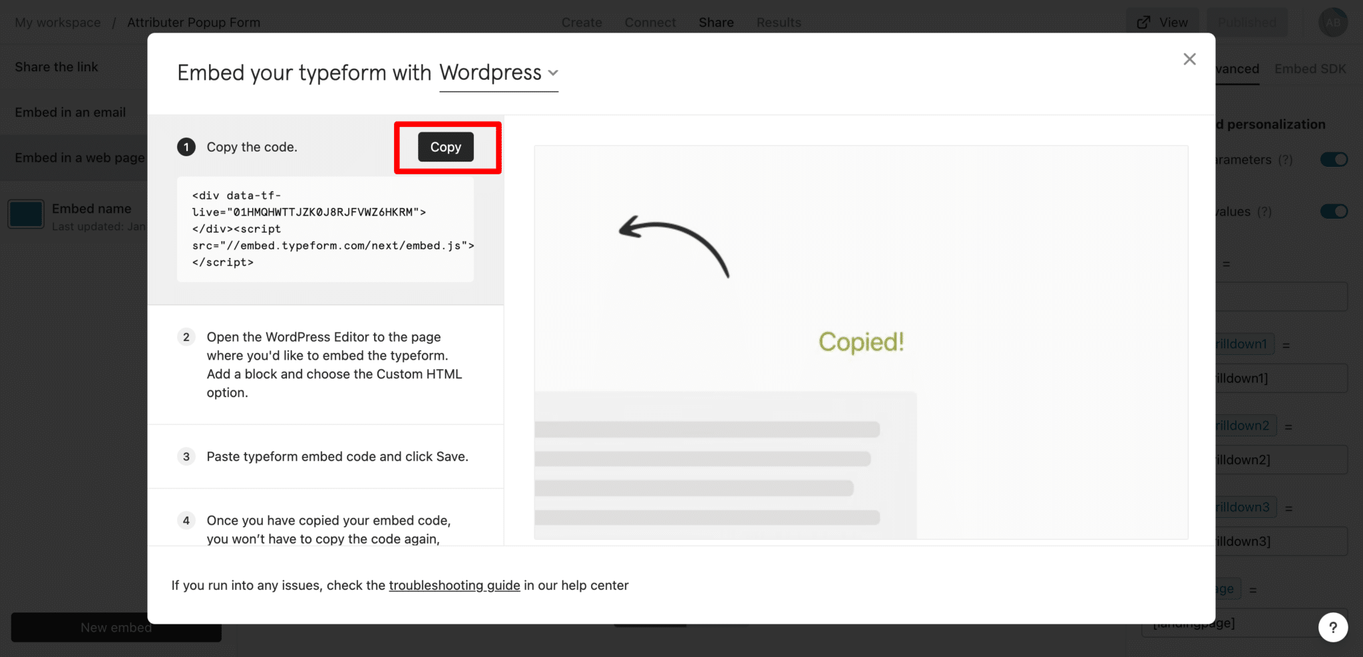
Task: Open the Wordpress platform dropdown
Action: pyautogui.click(x=498, y=72)
